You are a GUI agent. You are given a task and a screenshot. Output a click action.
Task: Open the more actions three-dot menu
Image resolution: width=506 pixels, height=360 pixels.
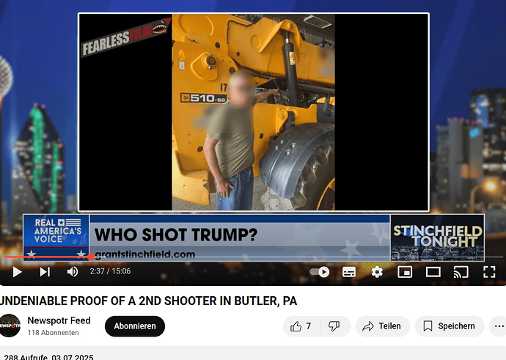499,326
